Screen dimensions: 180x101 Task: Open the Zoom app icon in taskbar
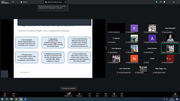click(x=25, y=99)
